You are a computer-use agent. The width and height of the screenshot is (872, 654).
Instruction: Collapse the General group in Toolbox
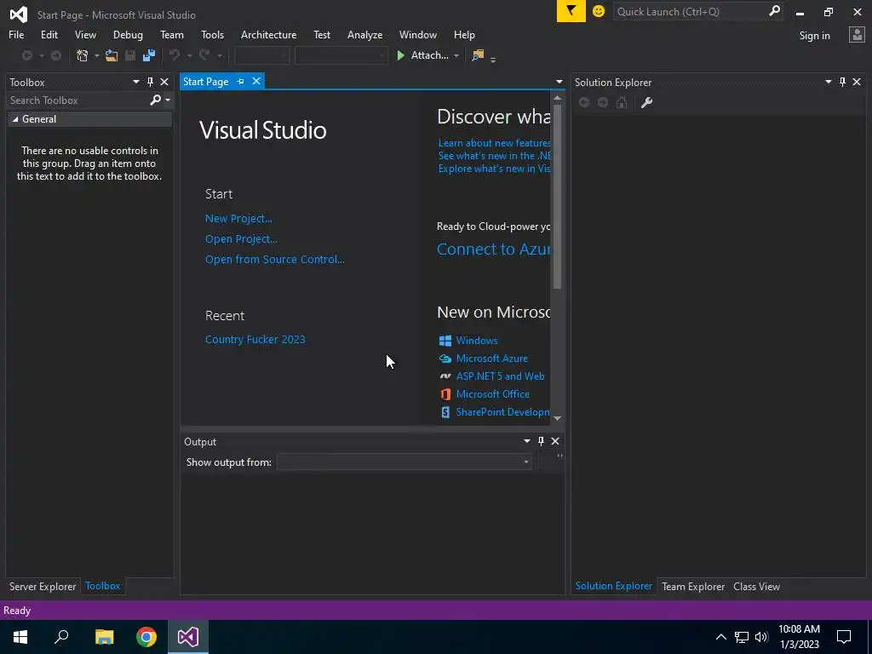(15, 119)
